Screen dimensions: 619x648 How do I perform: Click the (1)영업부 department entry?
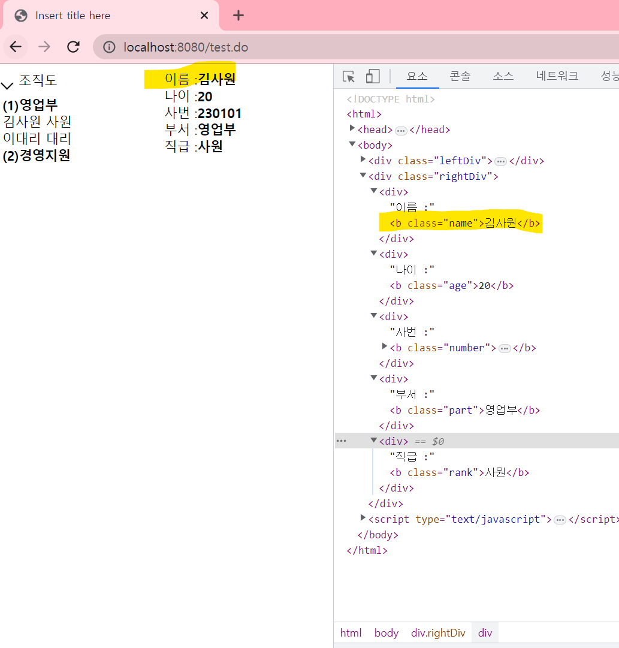(30, 105)
